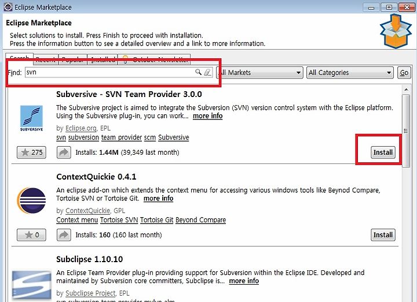Click the Subclipse 1.10.10 title
417x302 pixels.
pos(90,259)
